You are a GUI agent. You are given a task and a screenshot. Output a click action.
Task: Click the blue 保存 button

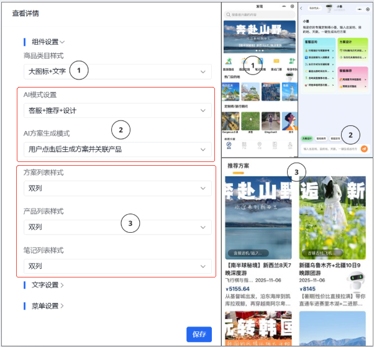click(x=199, y=334)
